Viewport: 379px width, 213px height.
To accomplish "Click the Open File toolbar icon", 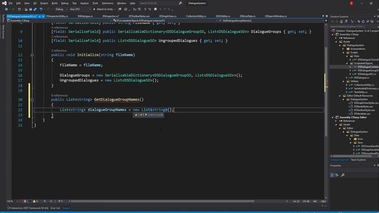I will coord(26,9).
